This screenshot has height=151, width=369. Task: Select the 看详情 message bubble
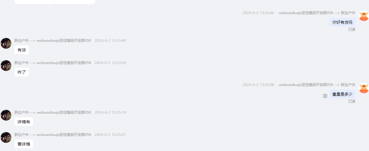pos(24,144)
